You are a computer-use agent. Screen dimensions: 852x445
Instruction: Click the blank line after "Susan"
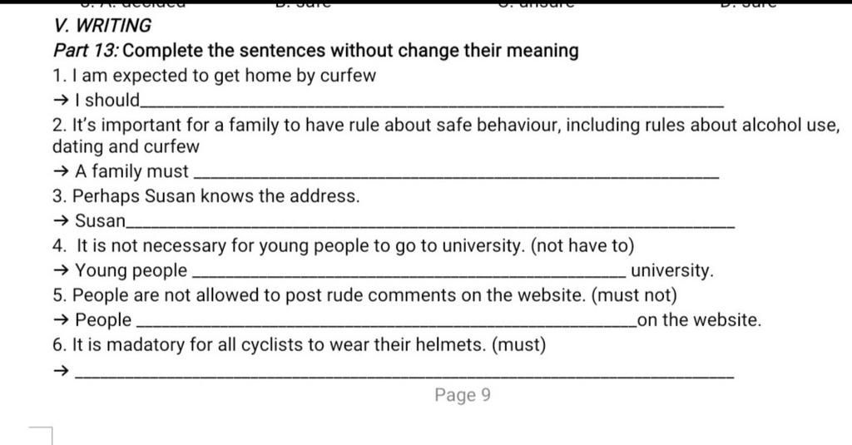(x=430, y=225)
